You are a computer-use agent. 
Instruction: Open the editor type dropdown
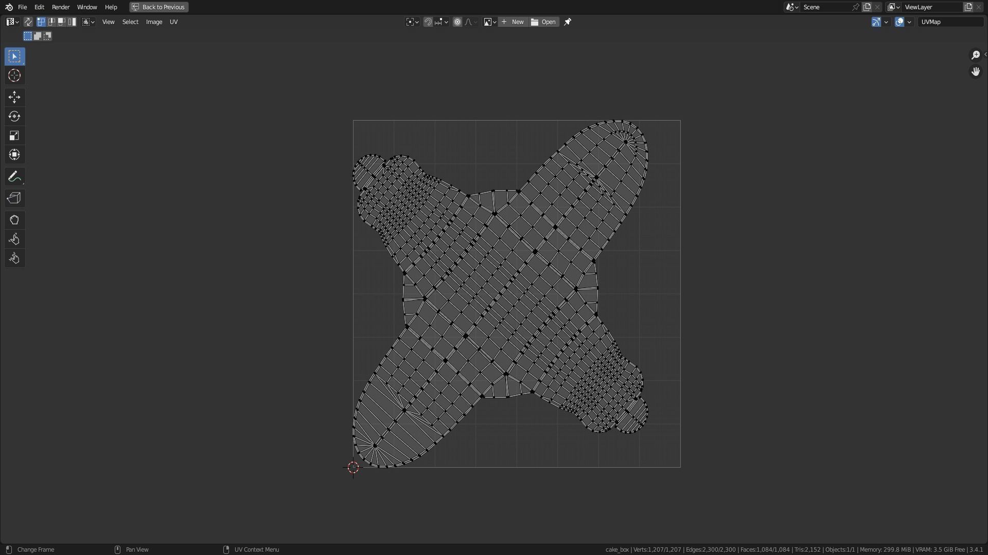tap(12, 22)
